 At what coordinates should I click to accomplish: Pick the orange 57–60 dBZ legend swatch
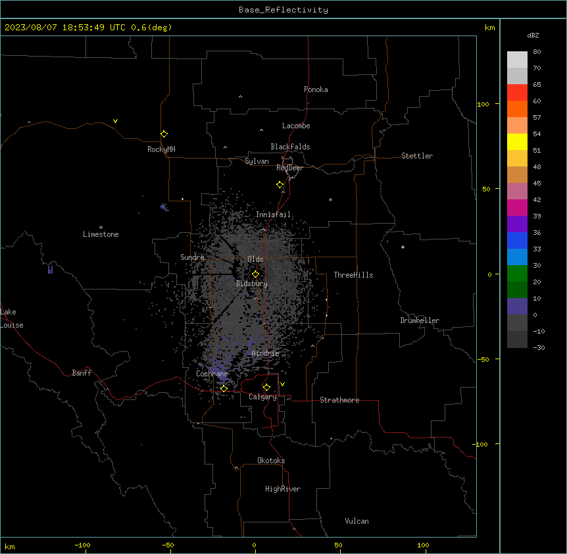coord(517,109)
